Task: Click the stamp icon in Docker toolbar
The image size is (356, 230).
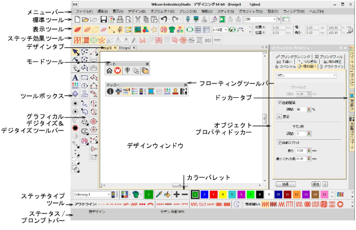Action: coord(175,91)
